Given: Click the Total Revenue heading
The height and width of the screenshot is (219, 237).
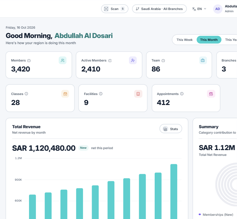Looking at the screenshot, I should tap(26, 127).
